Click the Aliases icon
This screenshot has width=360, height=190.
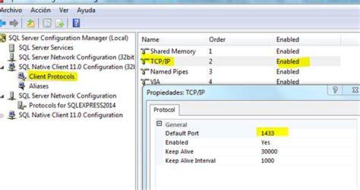tap(22, 86)
